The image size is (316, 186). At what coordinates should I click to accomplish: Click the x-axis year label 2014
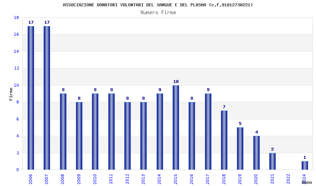[x=159, y=179]
